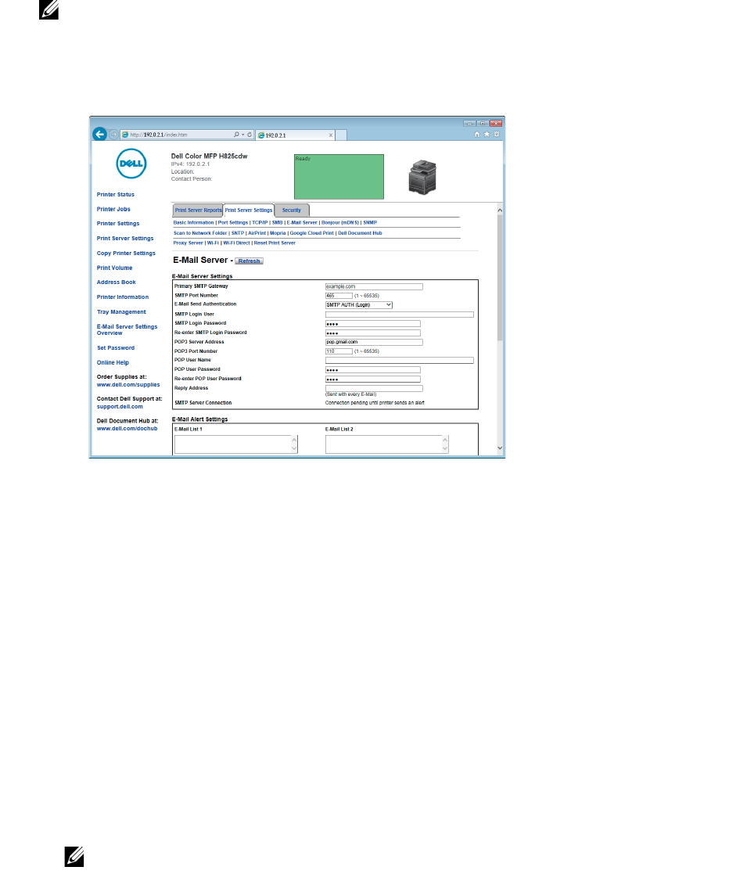Screen dimensions: 754x874
Task: Open Copy Printer Settings in sidebar
Action: [x=126, y=253]
